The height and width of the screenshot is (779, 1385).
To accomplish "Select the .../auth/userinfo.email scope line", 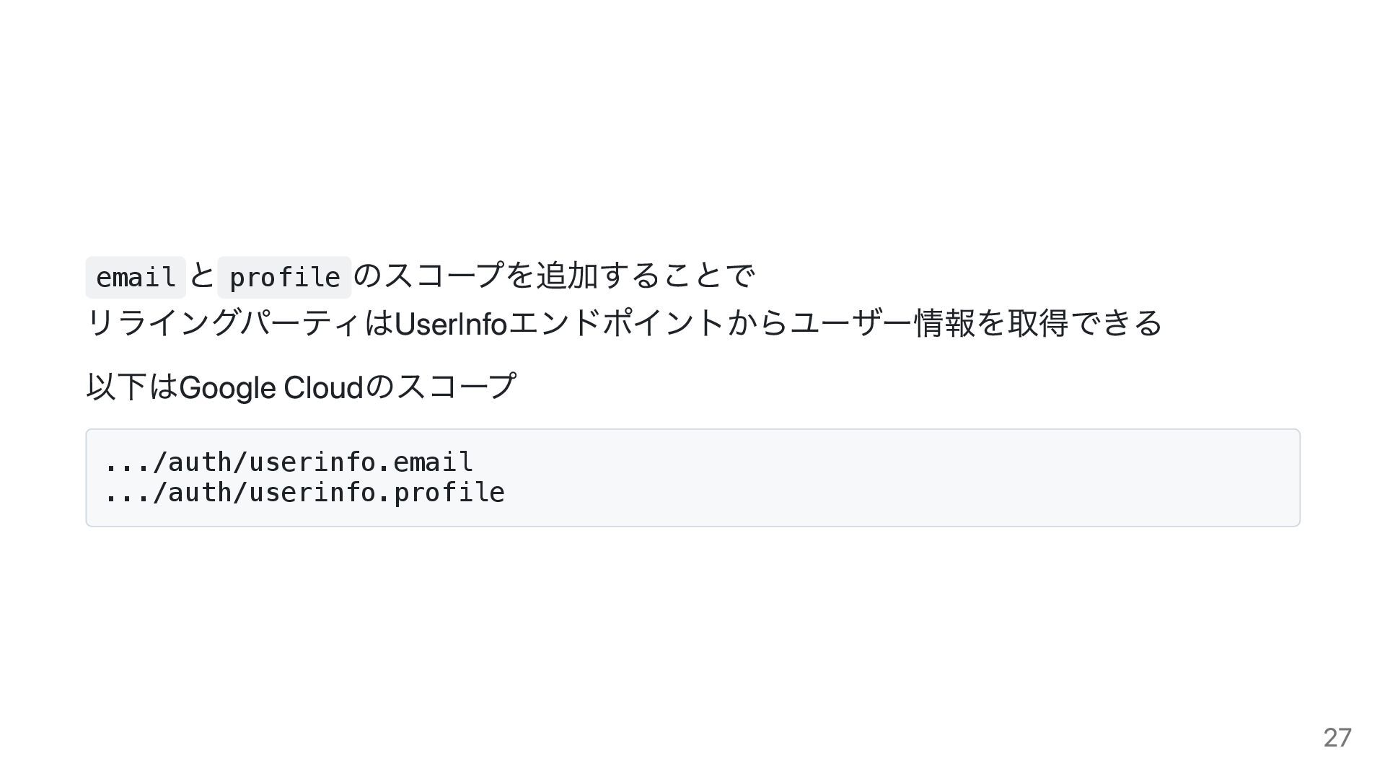I will pos(289,462).
